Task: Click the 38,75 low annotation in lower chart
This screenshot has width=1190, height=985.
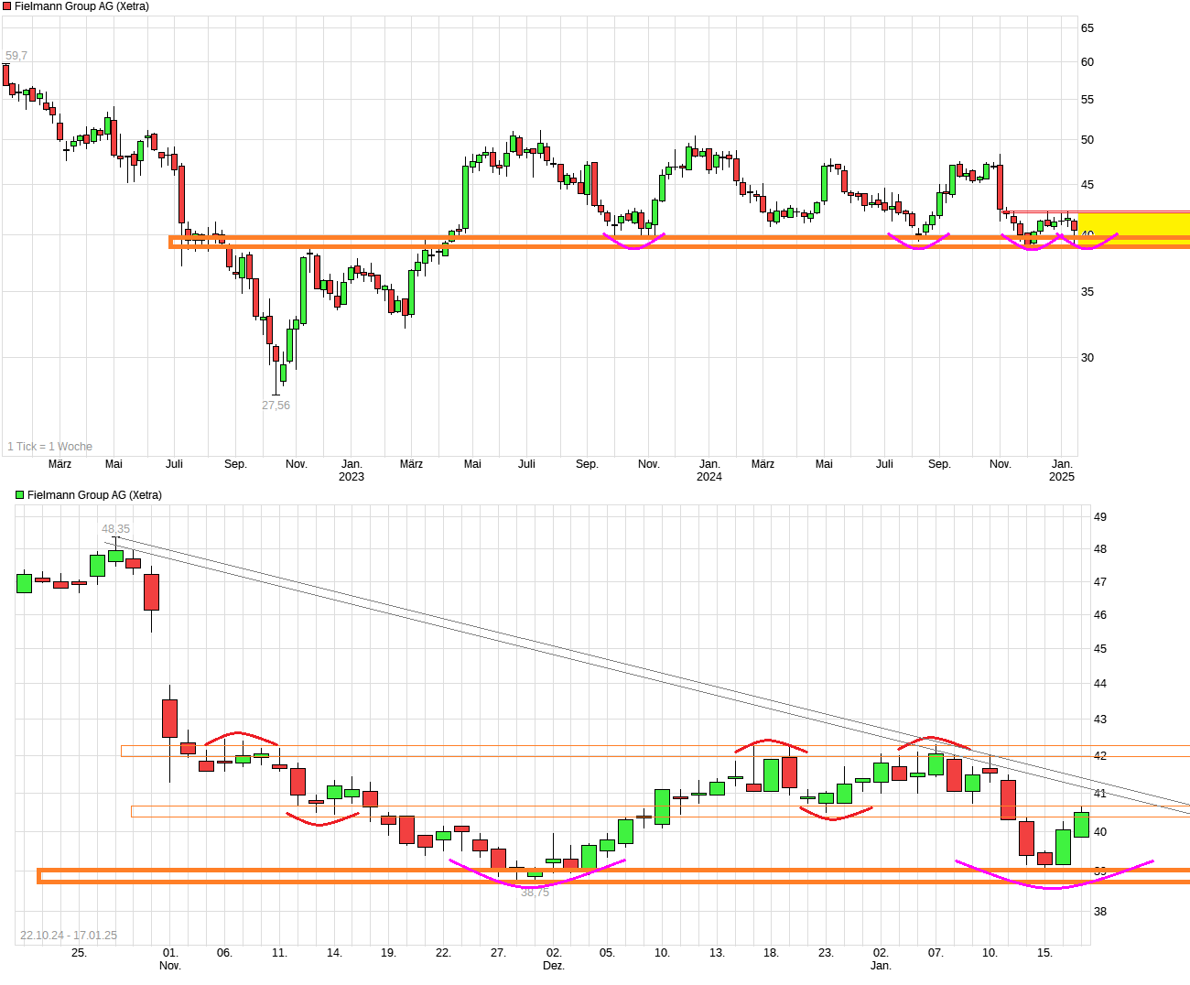Action: point(535,893)
